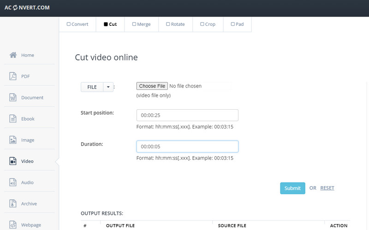Click the Choose File button
The image size is (369, 230).
pos(152,86)
